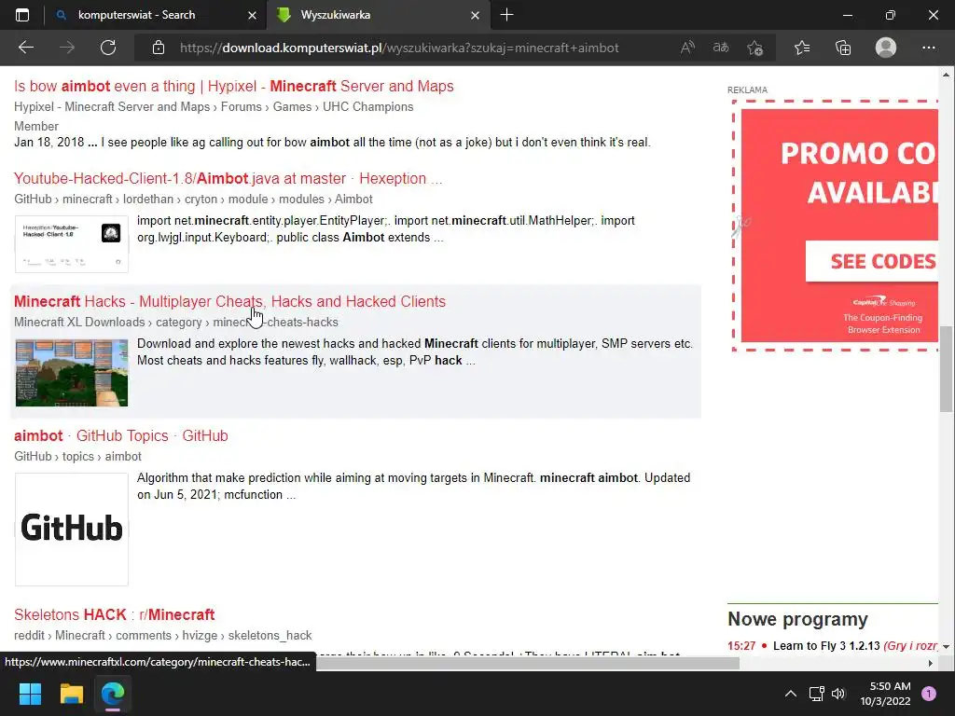Click the Hexeption GitHub repository thumbnail

(72, 243)
